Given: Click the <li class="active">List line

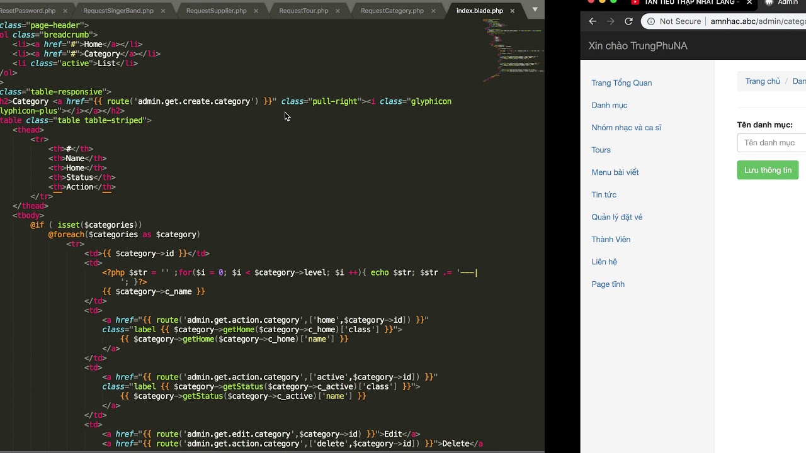Looking at the screenshot, I should click(x=75, y=64).
